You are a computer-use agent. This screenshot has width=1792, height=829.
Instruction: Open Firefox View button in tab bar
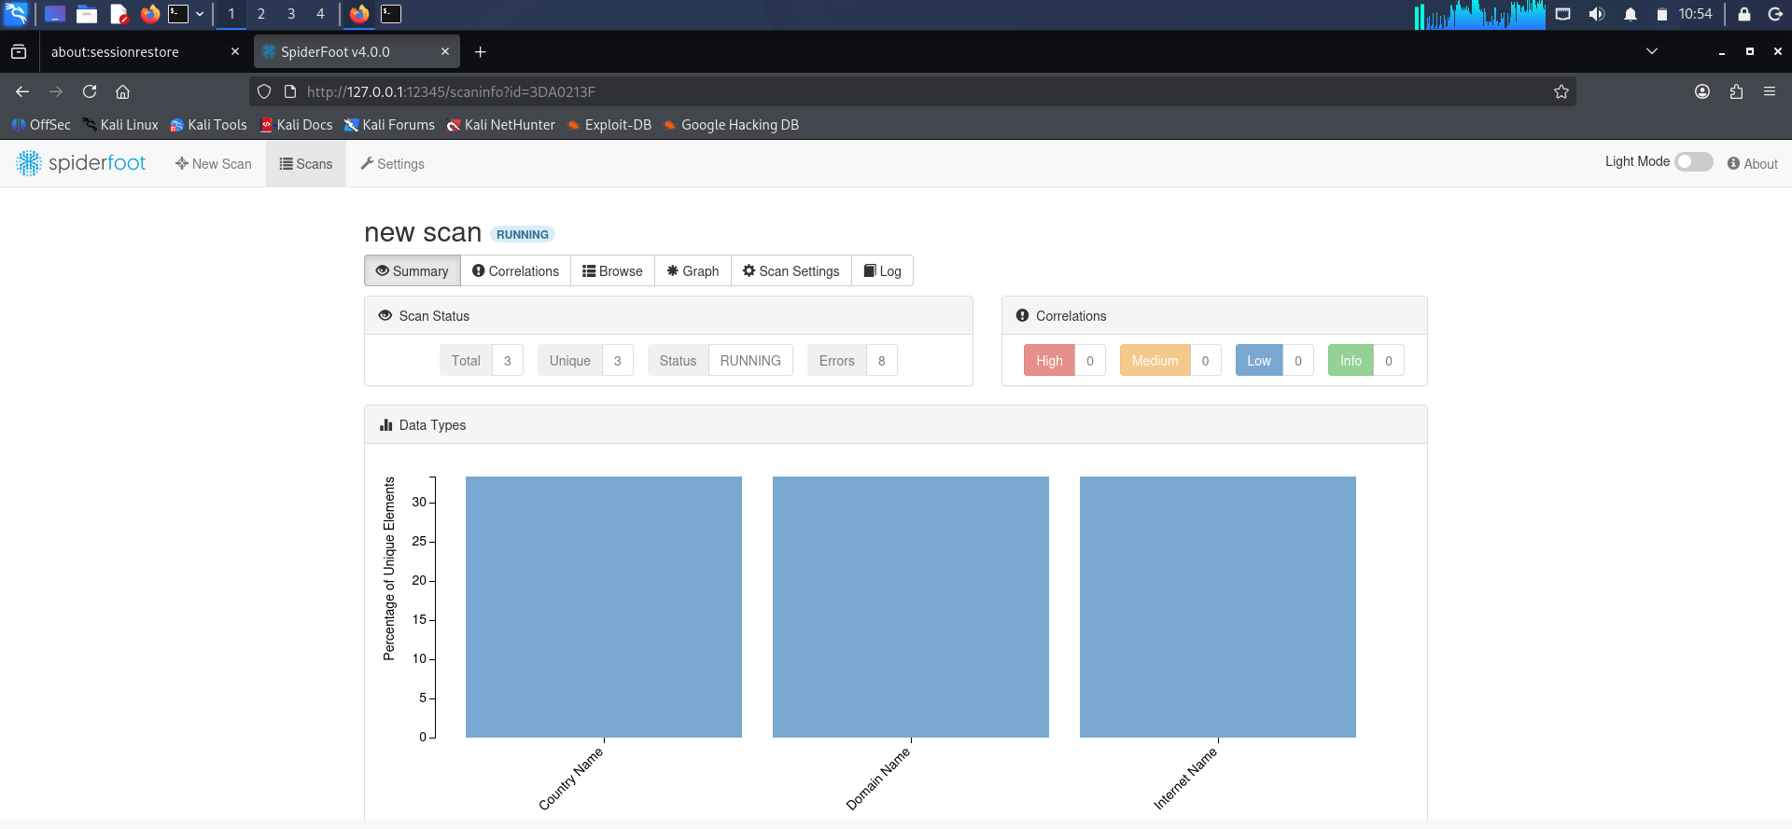click(x=19, y=52)
